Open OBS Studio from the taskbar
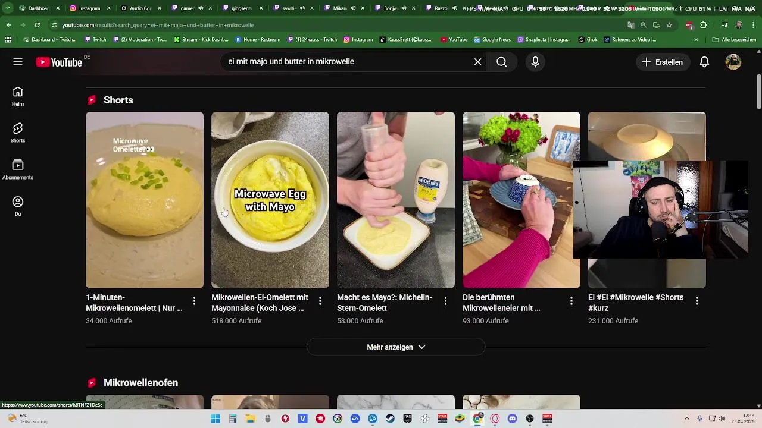Screen dimensions: 762x428 (529, 418)
